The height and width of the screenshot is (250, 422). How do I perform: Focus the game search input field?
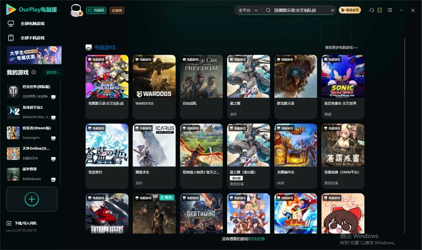[302, 10]
